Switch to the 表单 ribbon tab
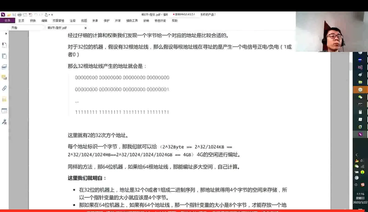This screenshot has height=212, width=368. click(95, 21)
